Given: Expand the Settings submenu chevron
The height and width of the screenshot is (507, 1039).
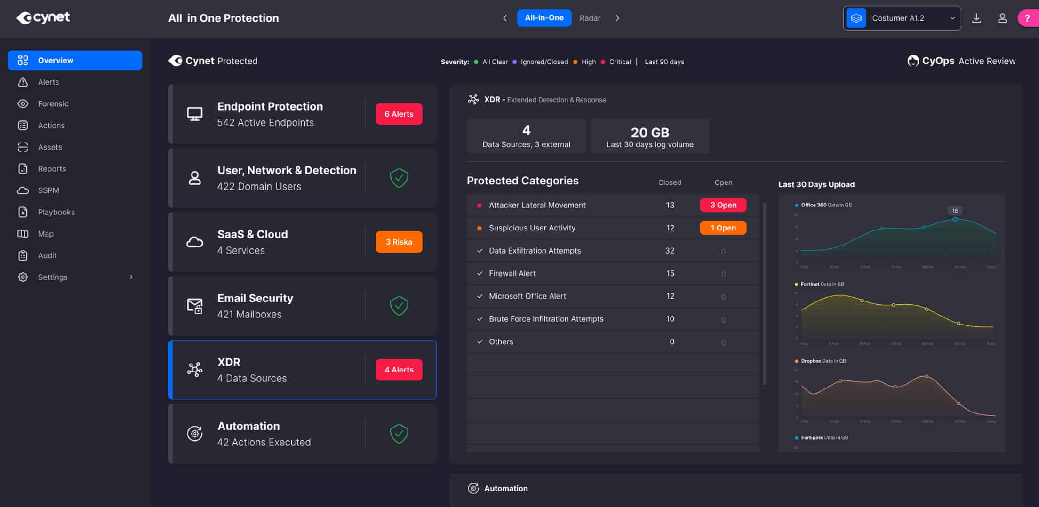Looking at the screenshot, I should tap(131, 277).
